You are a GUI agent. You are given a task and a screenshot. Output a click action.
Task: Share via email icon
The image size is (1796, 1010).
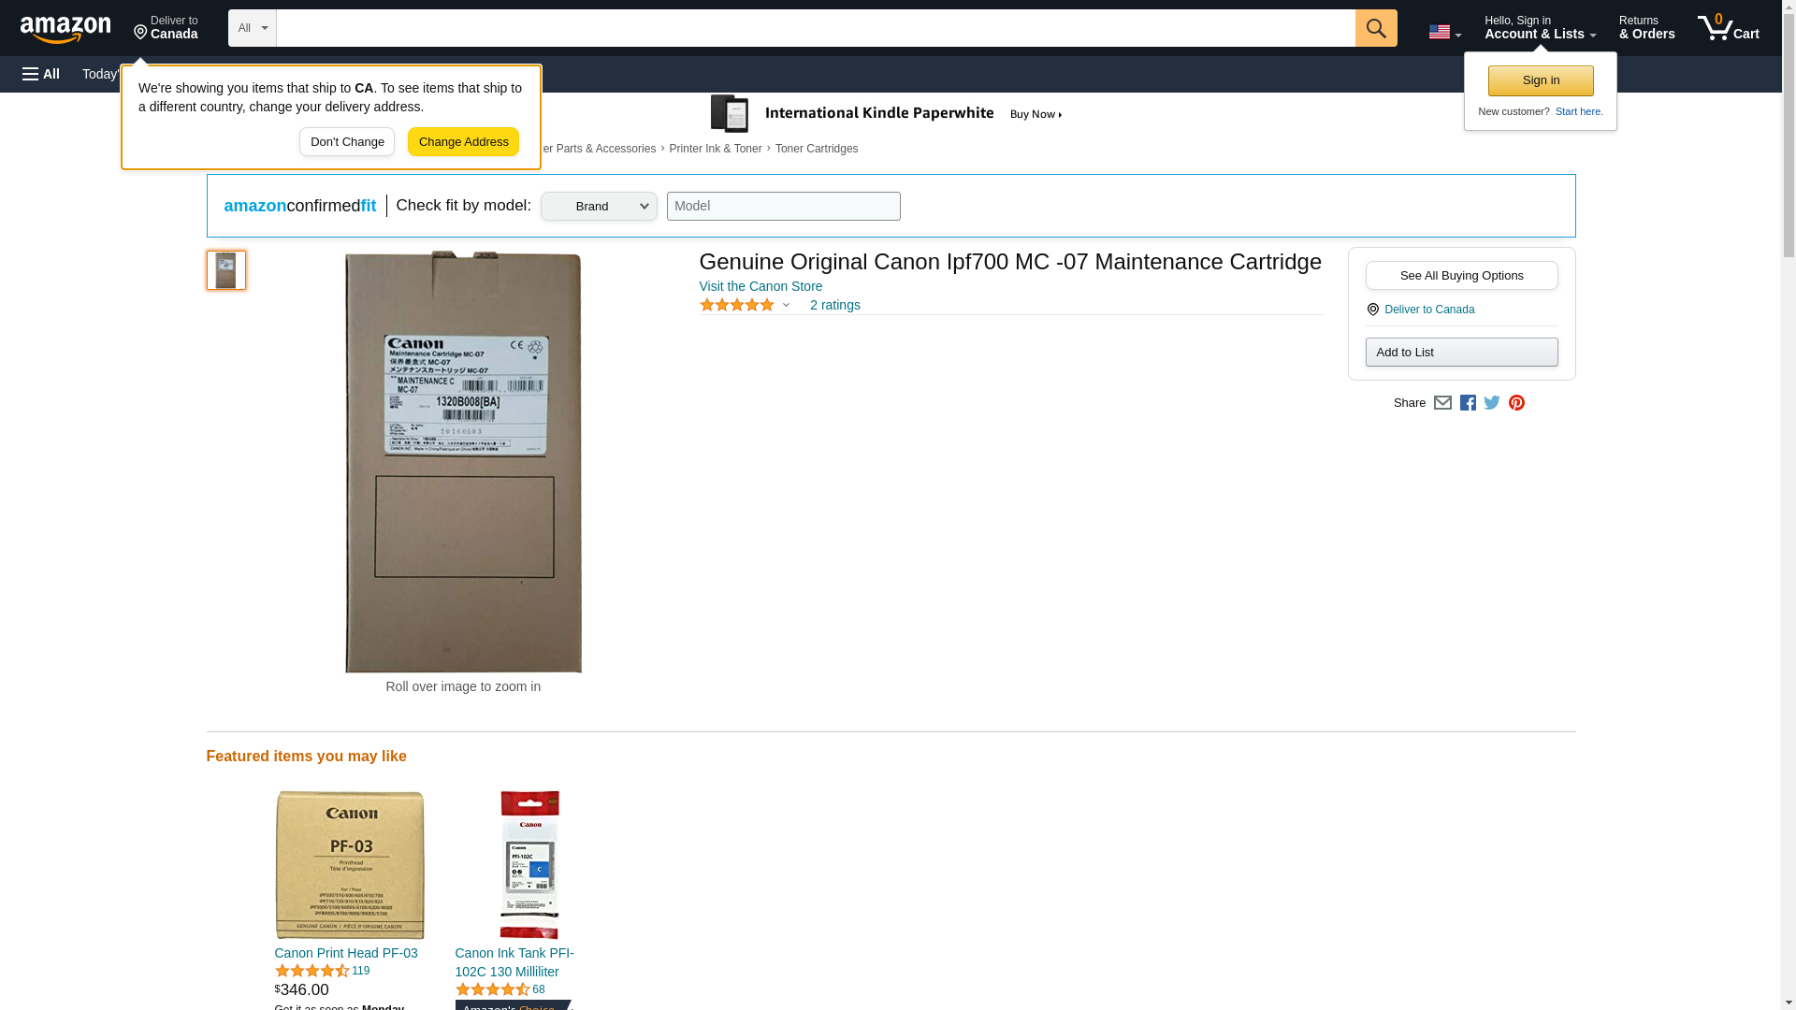tap(1442, 403)
